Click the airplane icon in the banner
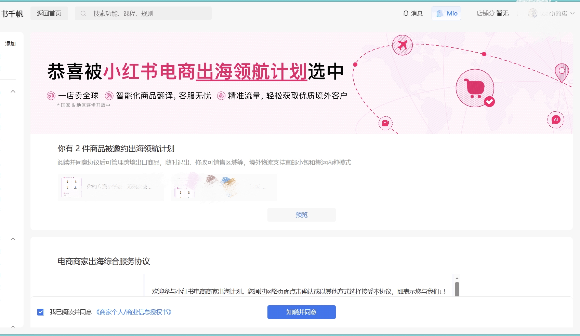This screenshot has height=336, width=580. coord(403,45)
